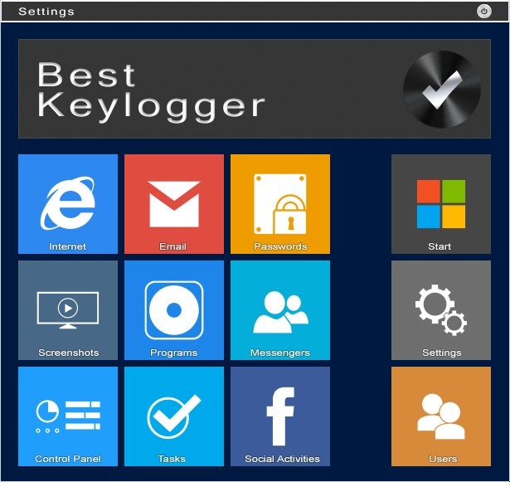Open the Internet monitoring tile
This screenshot has height=482, width=510.
click(68, 204)
